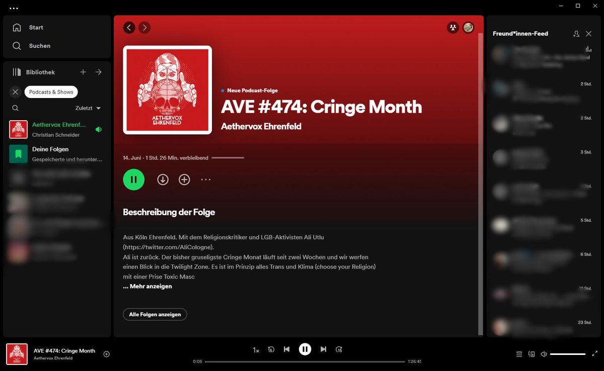604x371 pixels.
Task: Click the Aethervox Ehrenfeld episode cover art
Action: (x=167, y=90)
